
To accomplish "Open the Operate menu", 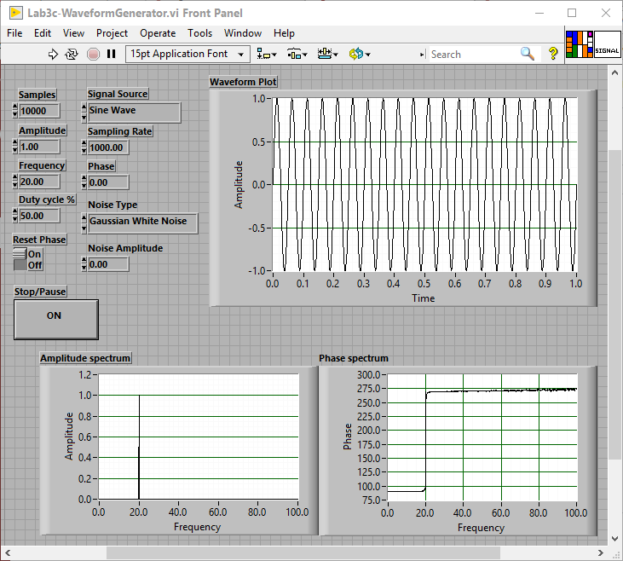I will point(158,33).
